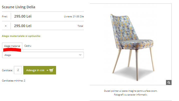Image resolution: width=179 pixels, height=101 pixels.
Task: Click the Pret label
Action: click(x=5, y=17)
